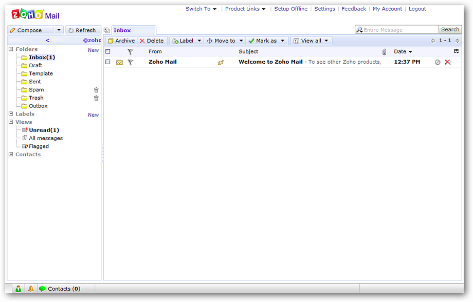Click the Archive button

pos(121,41)
